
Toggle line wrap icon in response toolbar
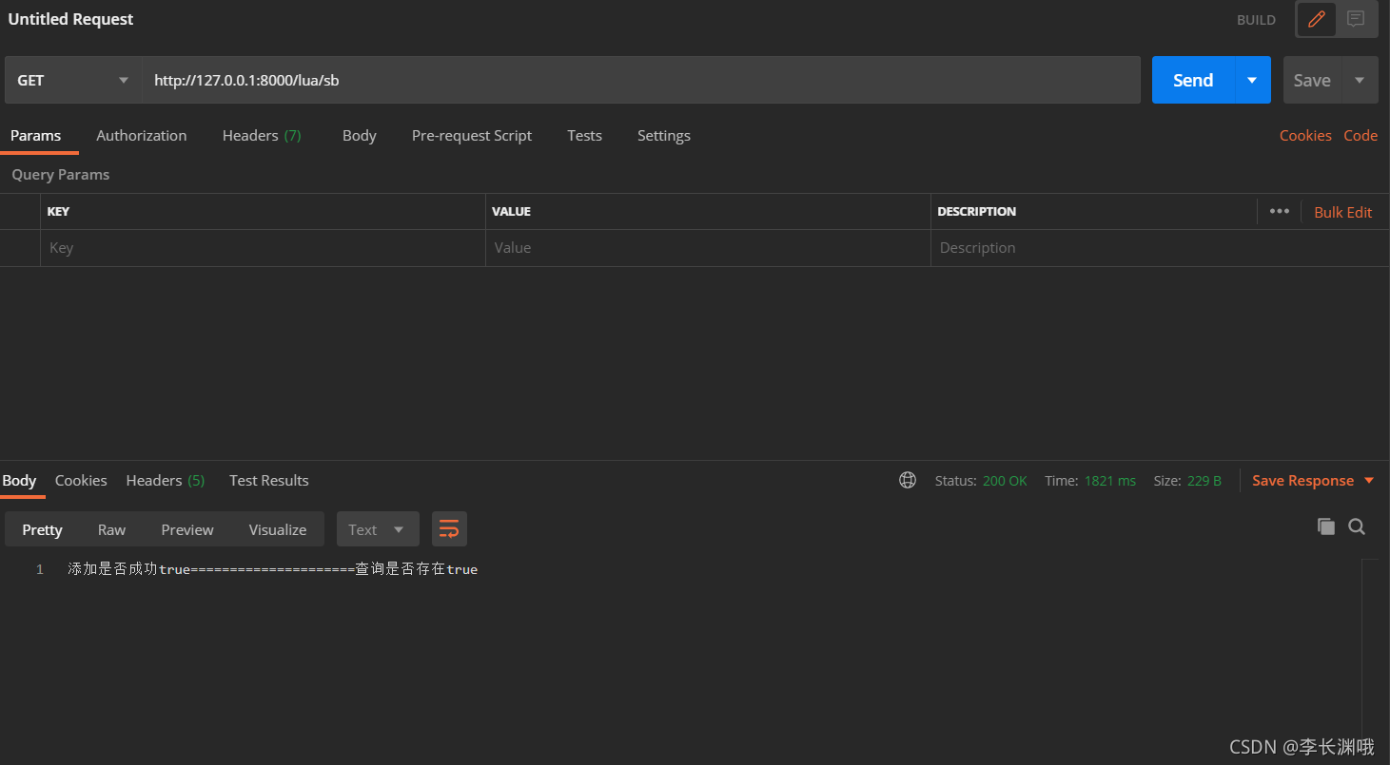coord(449,529)
